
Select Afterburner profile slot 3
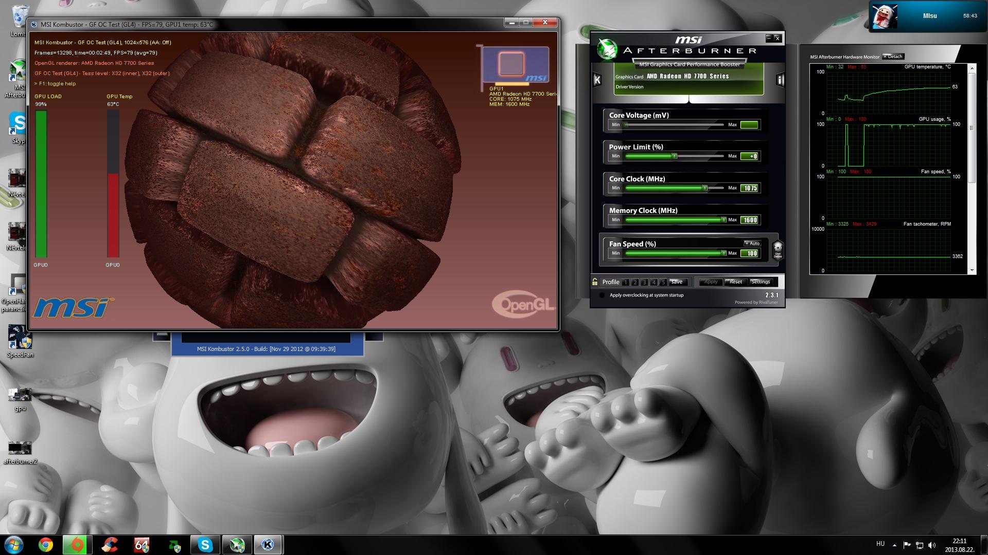(x=644, y=282)
